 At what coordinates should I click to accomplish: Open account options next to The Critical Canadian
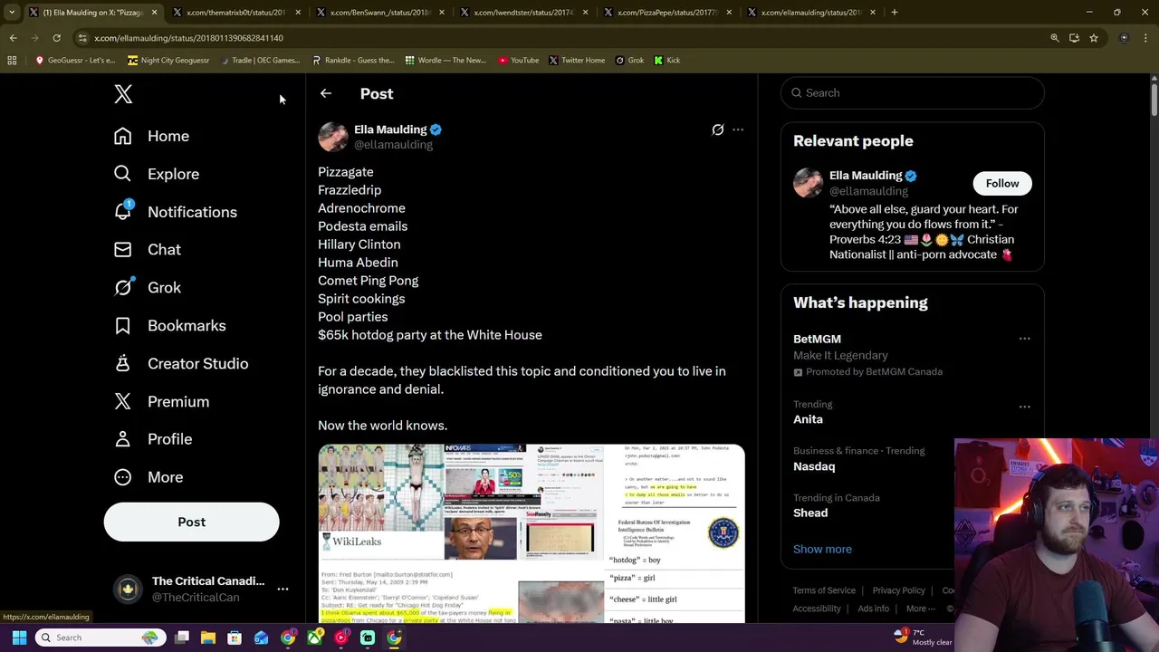pyautogui.click(x=283, y=589)
